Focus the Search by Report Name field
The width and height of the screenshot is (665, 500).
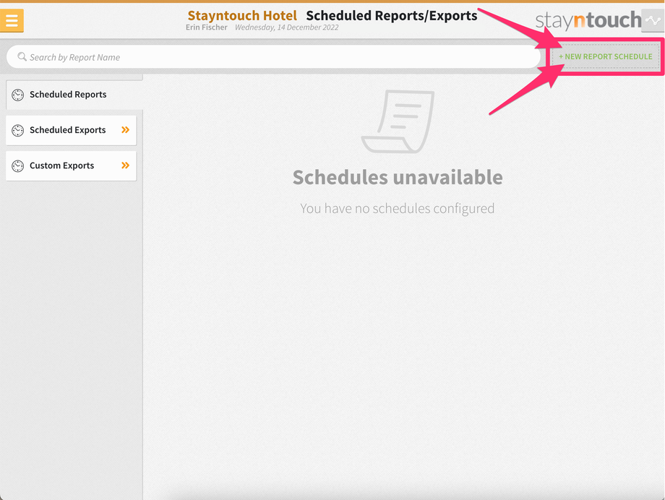click(x=273, y=57)
